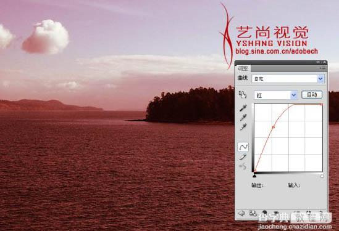Click the return to adjustment list arrow
The height and width of the screenshot is (231, 339).
[241, 213]
